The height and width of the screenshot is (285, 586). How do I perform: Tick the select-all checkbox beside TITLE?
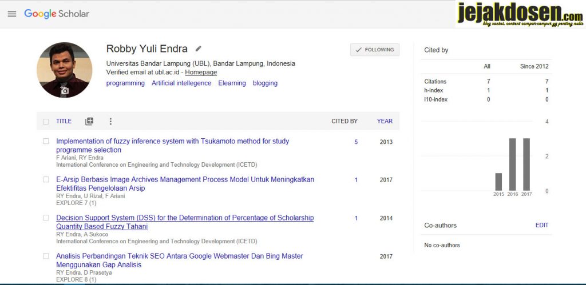[46, 122]
